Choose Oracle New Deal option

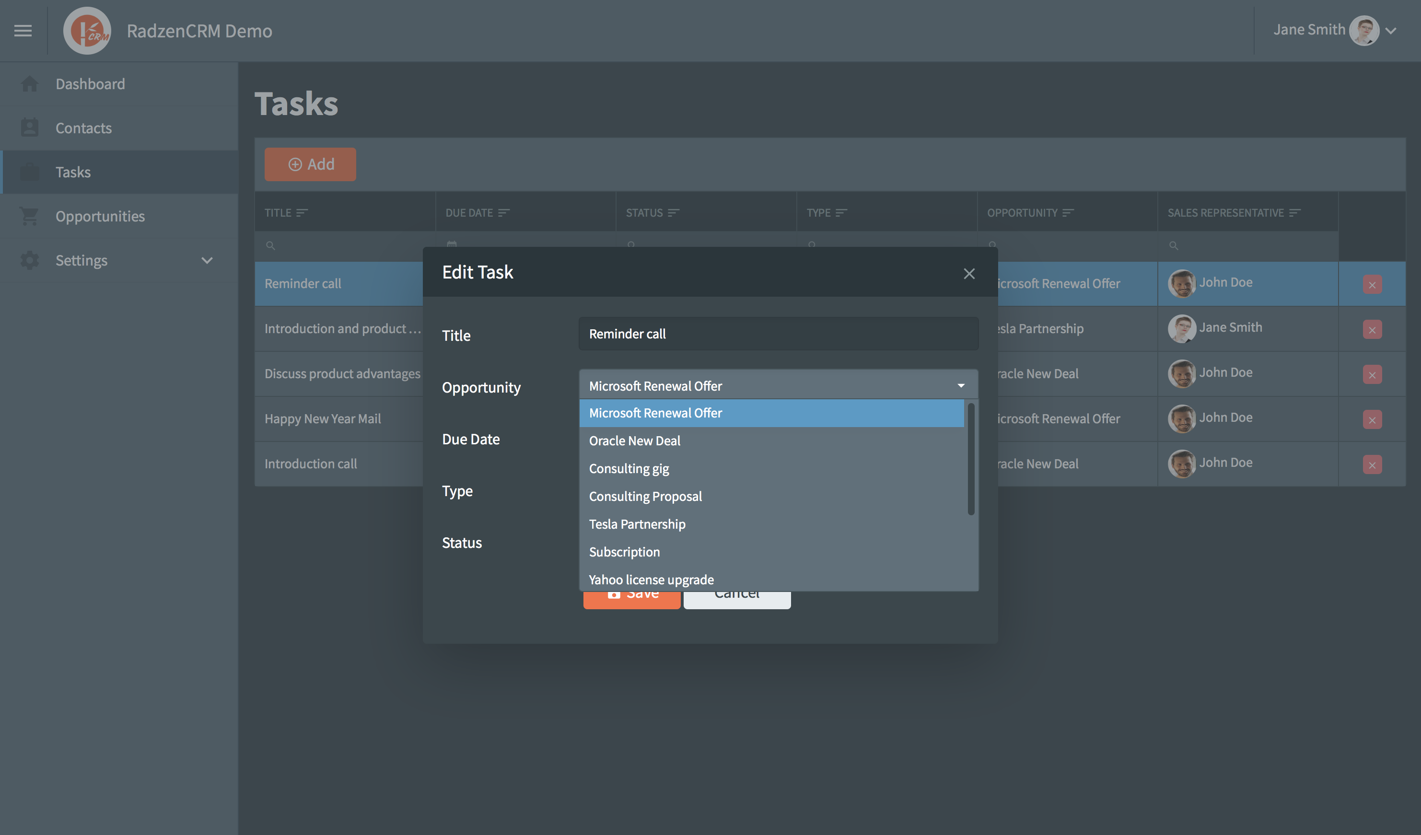coord(771,441)
